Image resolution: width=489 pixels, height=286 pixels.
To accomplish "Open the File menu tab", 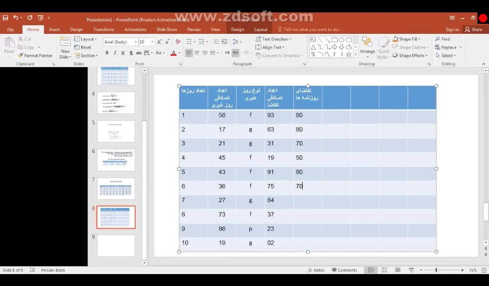I will coord(11,30).
